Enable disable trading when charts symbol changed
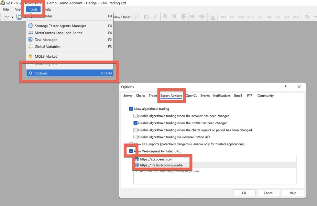317x206 pixels. (x=135, y=130)
